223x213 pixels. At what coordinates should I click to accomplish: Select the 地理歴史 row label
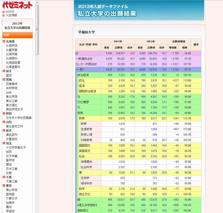[x=86, y=162]
